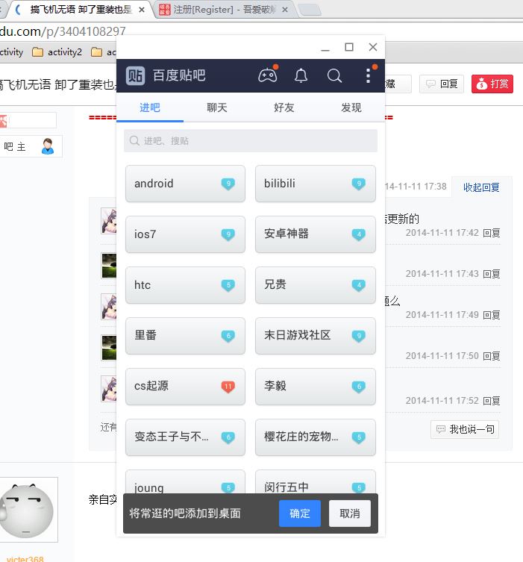Reply to the 17:52 comment
The width and height of the screenshot is (523, 562).
tap(491, 401)
